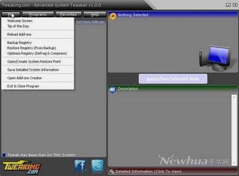
Task: Open the Facebook icon link
Action: [x=80, y=165]
